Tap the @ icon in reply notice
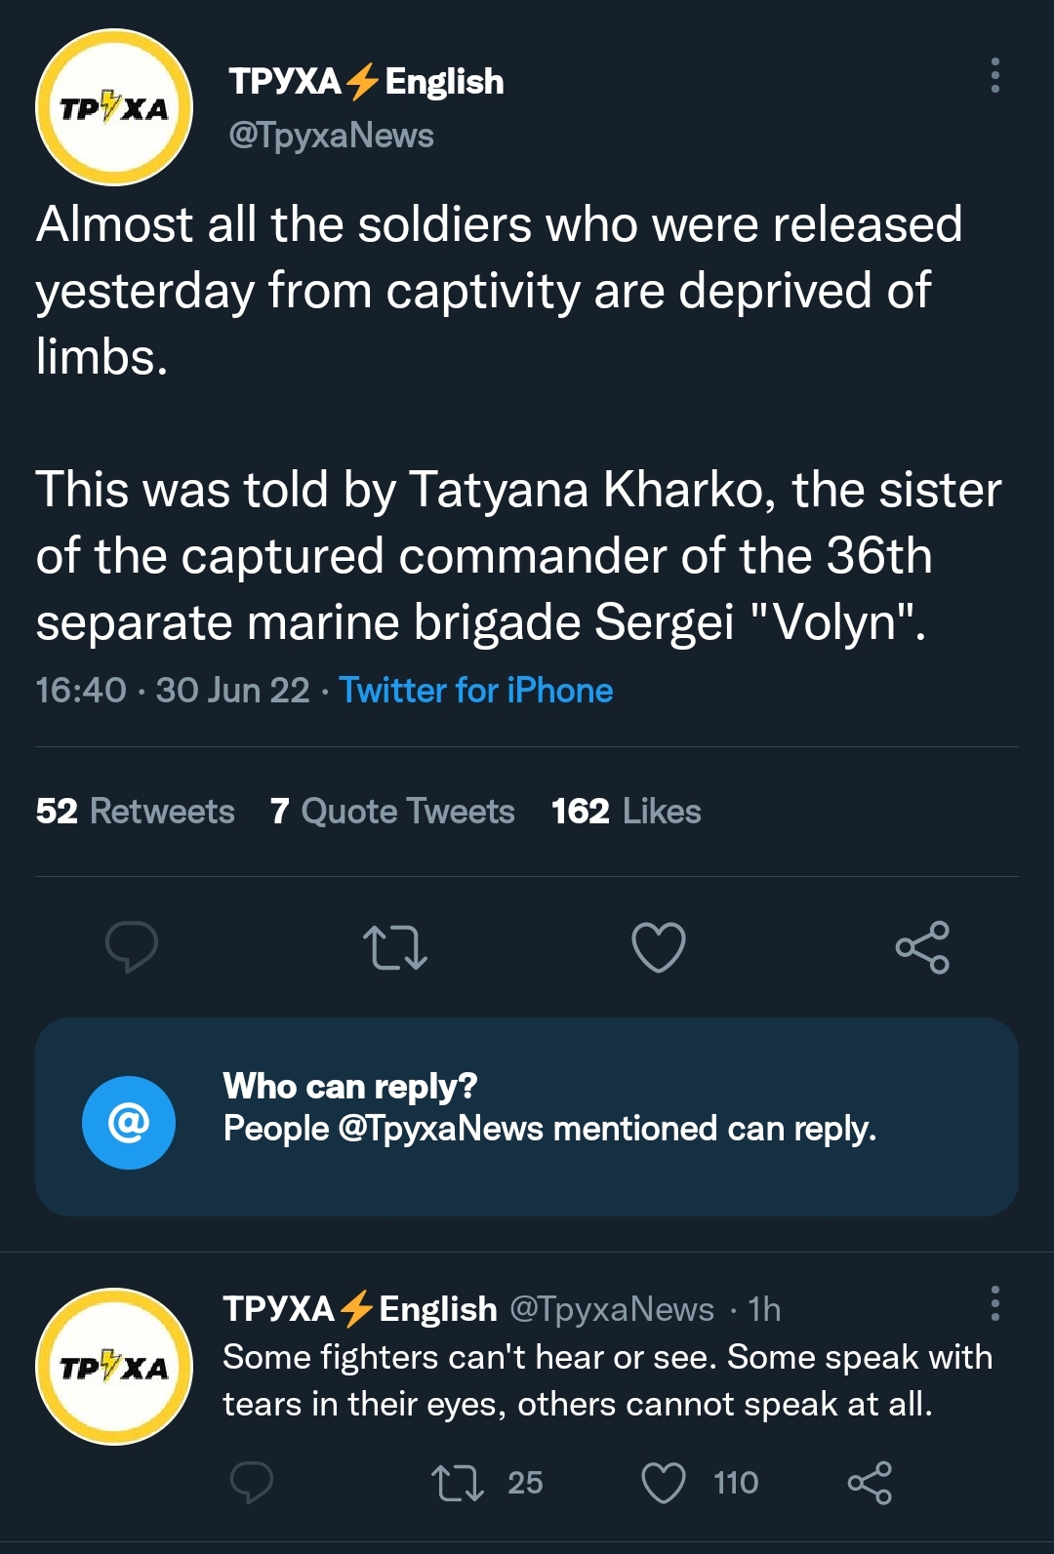Viewport: 1054px width, 1554px height. 129,1123
